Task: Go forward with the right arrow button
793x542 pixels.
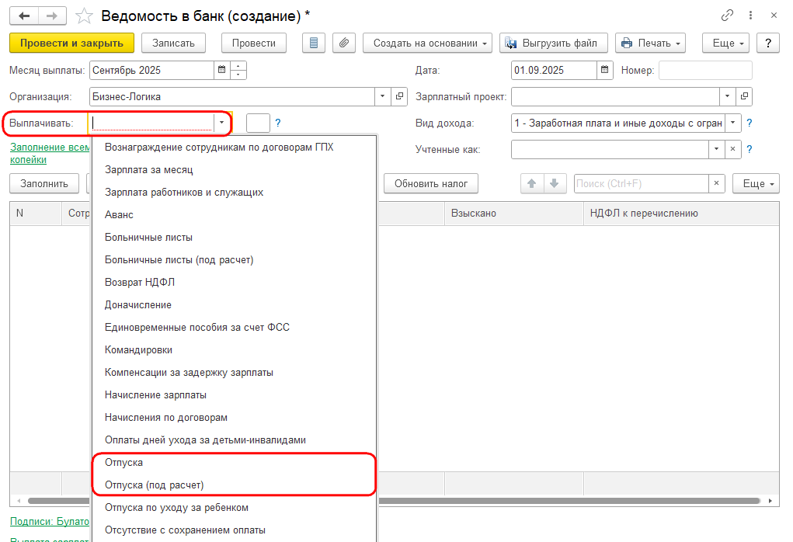Action: (x=52, y=16)
